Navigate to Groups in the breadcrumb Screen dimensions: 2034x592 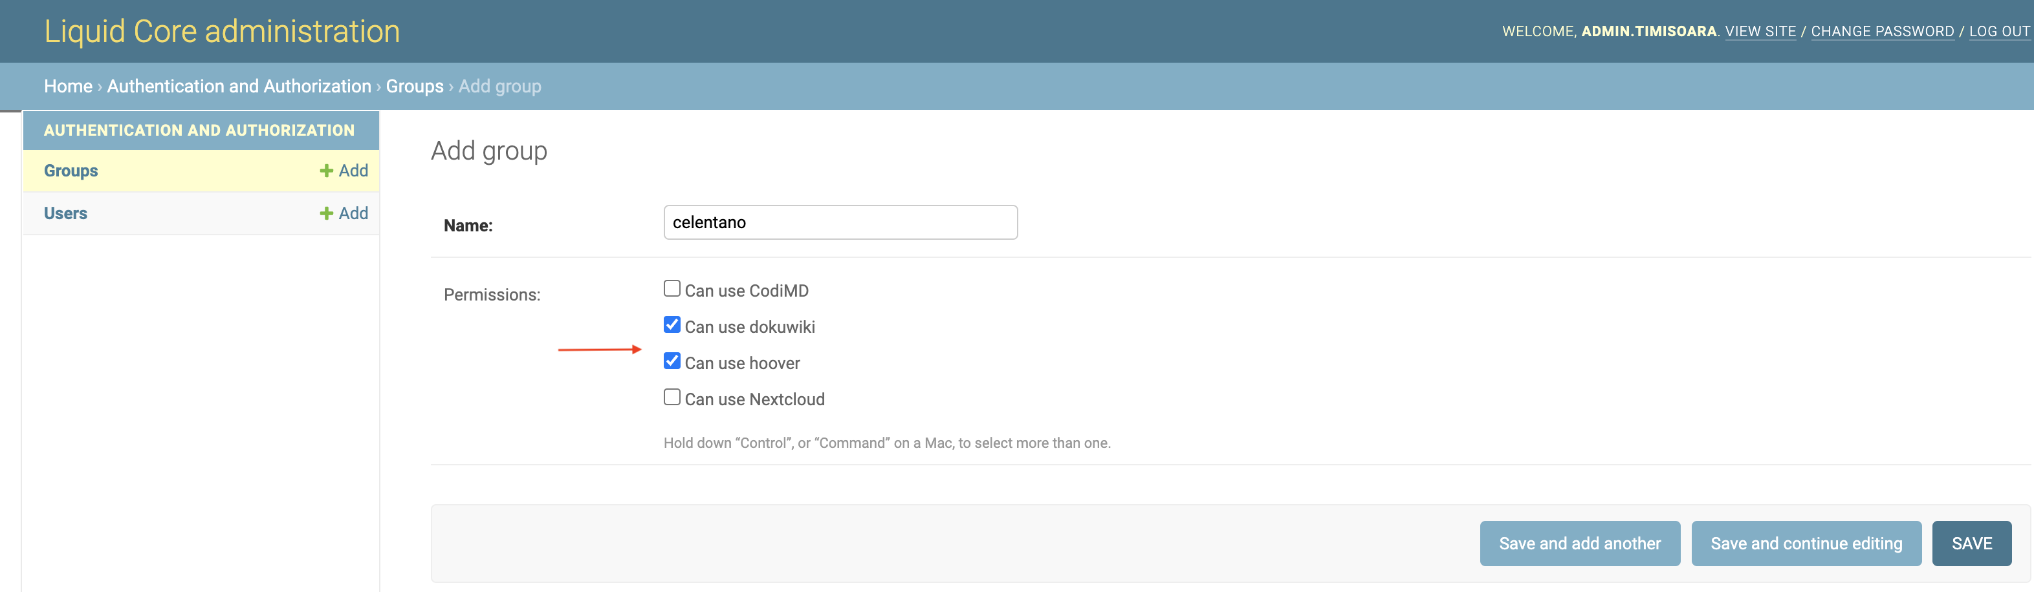tap(415, 86)
